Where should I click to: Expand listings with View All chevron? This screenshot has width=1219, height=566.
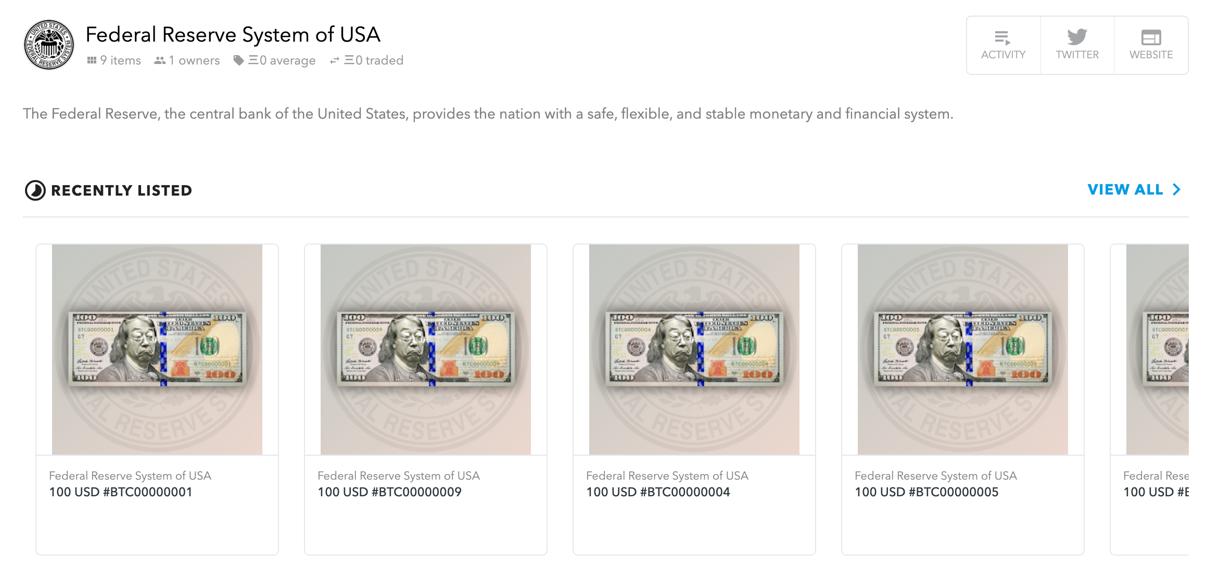click(1177, 189)
